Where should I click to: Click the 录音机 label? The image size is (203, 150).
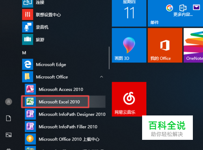(x=42, y=27)
